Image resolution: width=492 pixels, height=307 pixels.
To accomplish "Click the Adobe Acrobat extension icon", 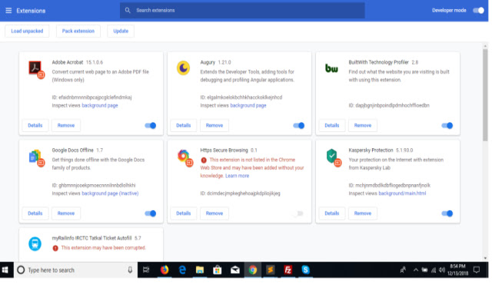I will (36, 69).
